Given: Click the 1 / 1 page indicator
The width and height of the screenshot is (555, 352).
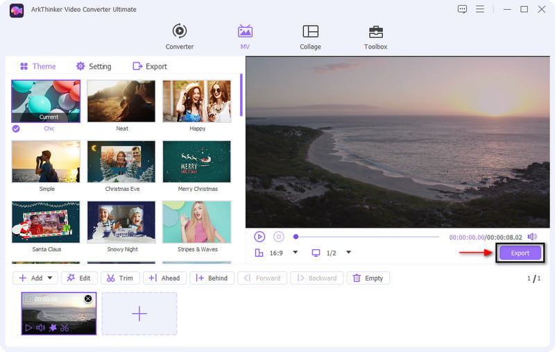Looking at the screenshot, I should [533, 278].
